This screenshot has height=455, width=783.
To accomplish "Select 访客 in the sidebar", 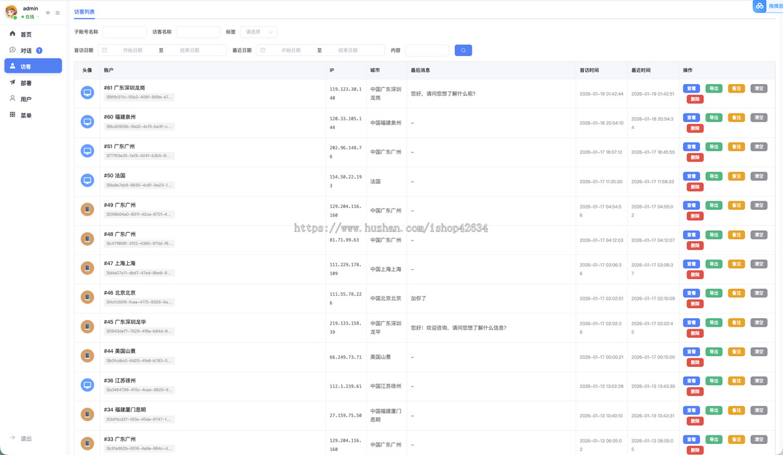I will 33,66.
